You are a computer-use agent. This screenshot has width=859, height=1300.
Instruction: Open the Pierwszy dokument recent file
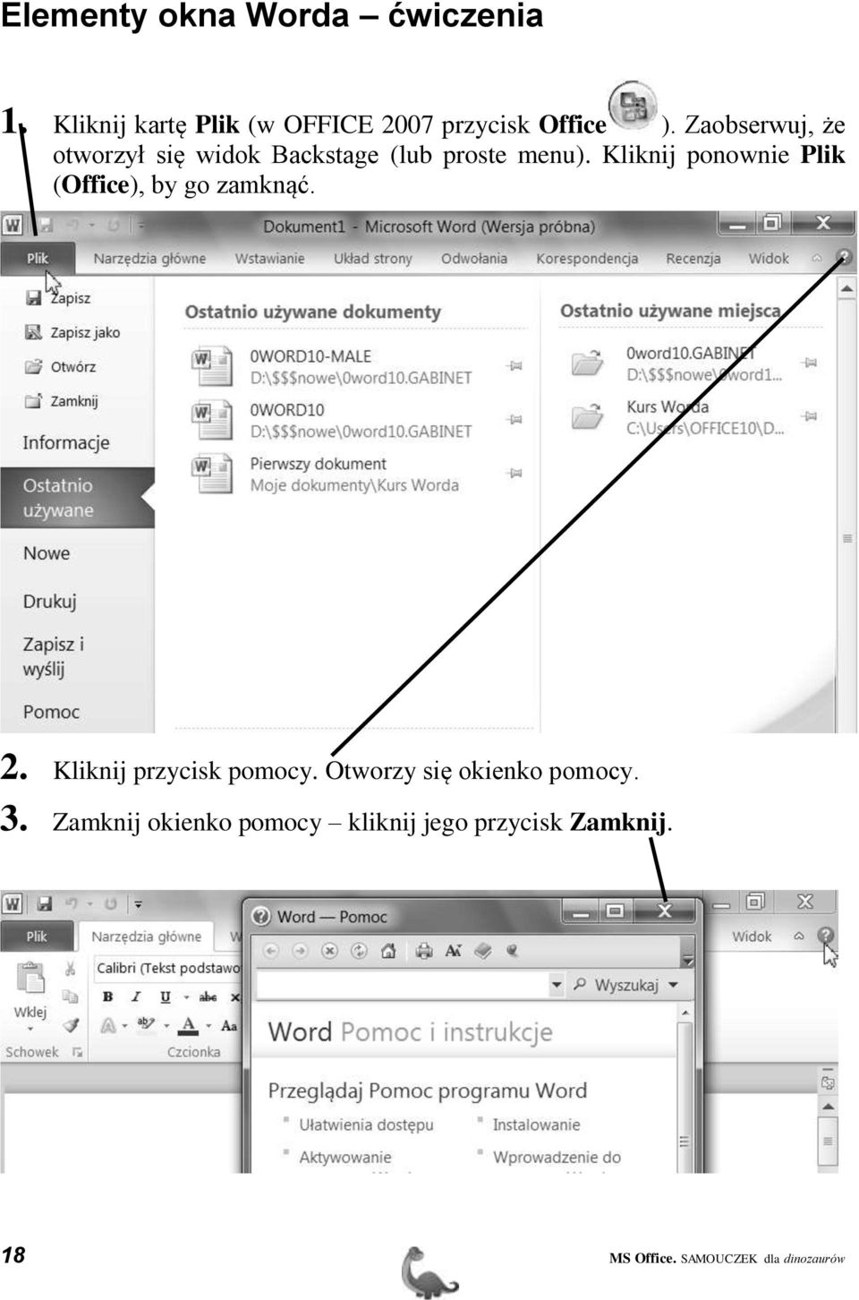326,475
